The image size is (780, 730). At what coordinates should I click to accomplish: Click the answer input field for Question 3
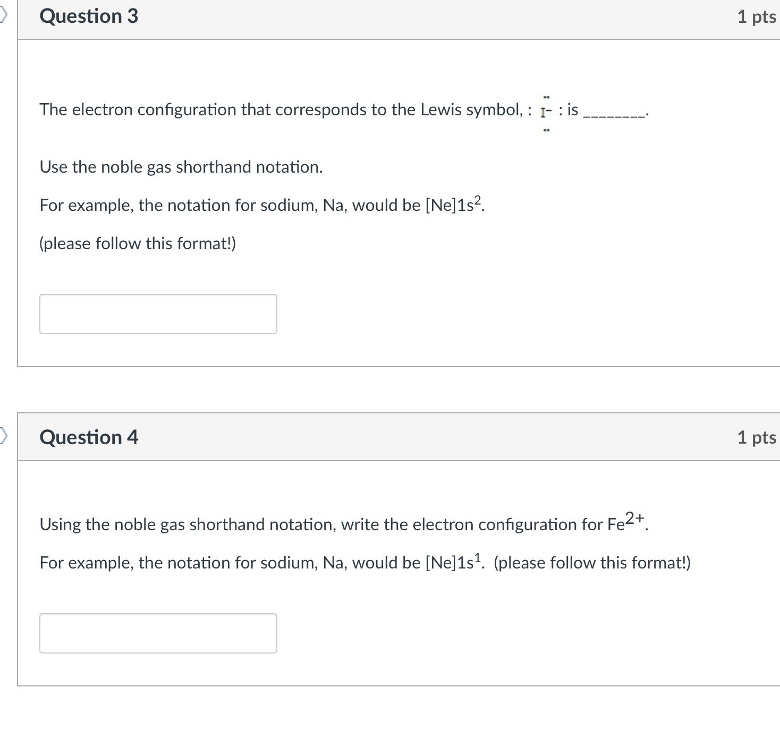158,313
